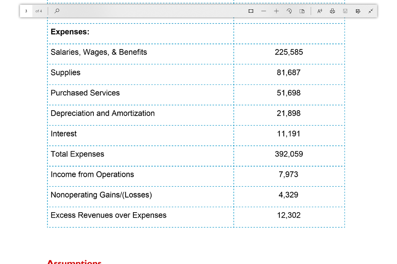Click the Expenses: header cell
This screenshot has width=397, height=264.
[70, 32]
